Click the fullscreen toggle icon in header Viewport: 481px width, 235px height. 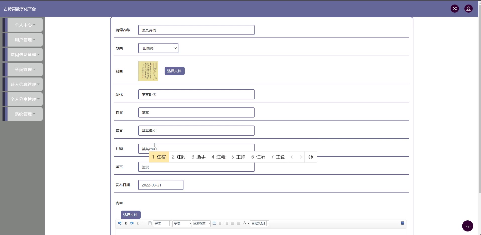point(455,9)
